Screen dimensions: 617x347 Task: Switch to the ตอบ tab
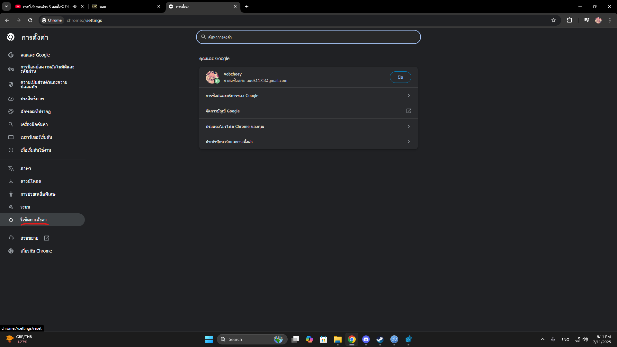pos(125,6)
